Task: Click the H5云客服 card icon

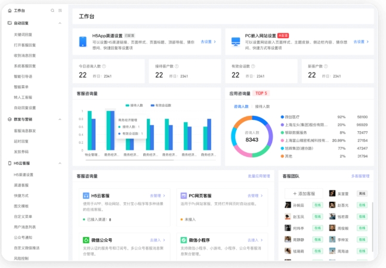Action: point(85,195)
